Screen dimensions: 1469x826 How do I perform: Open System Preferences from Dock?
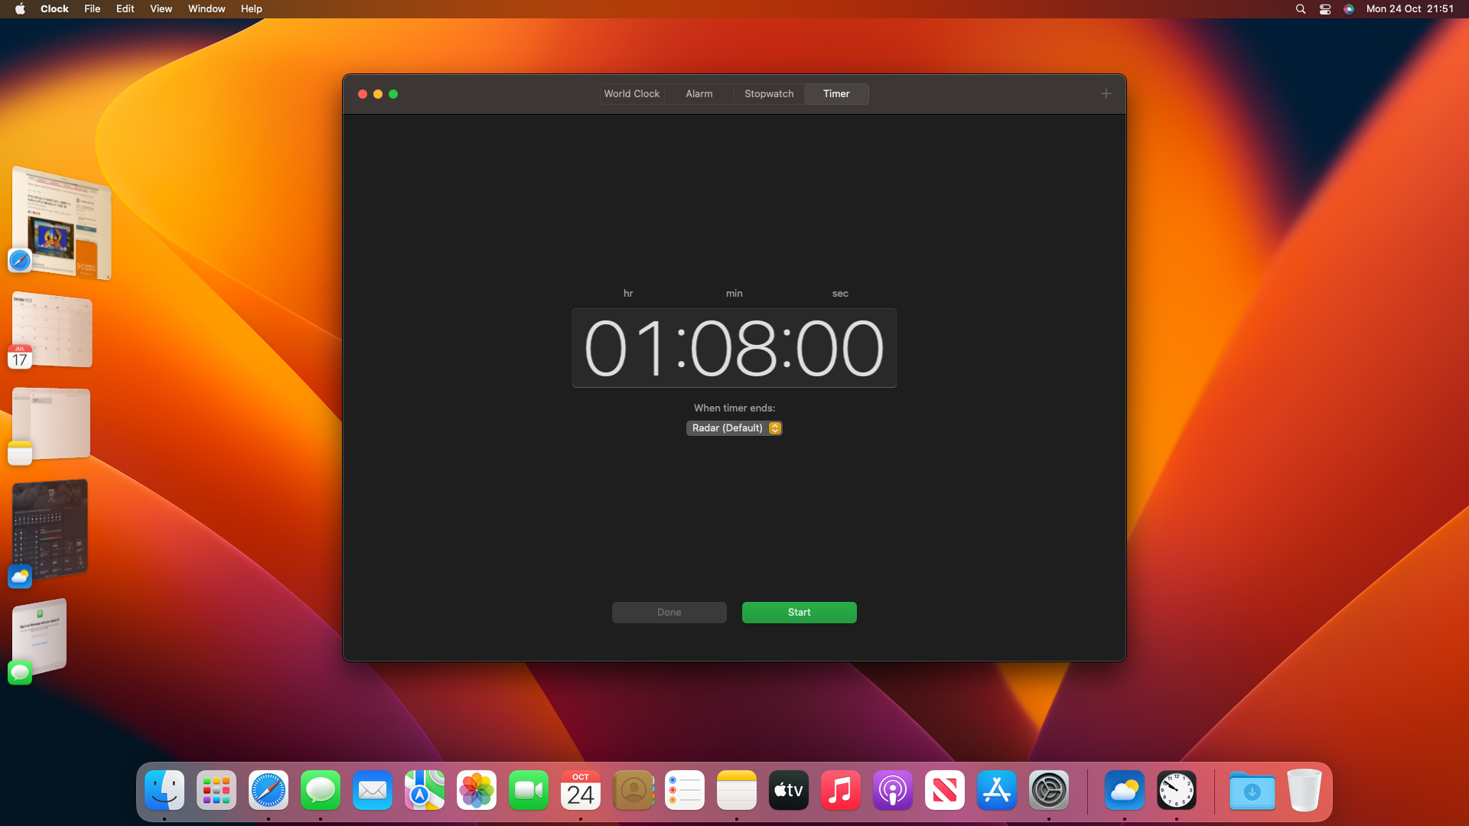point(1049,790)
